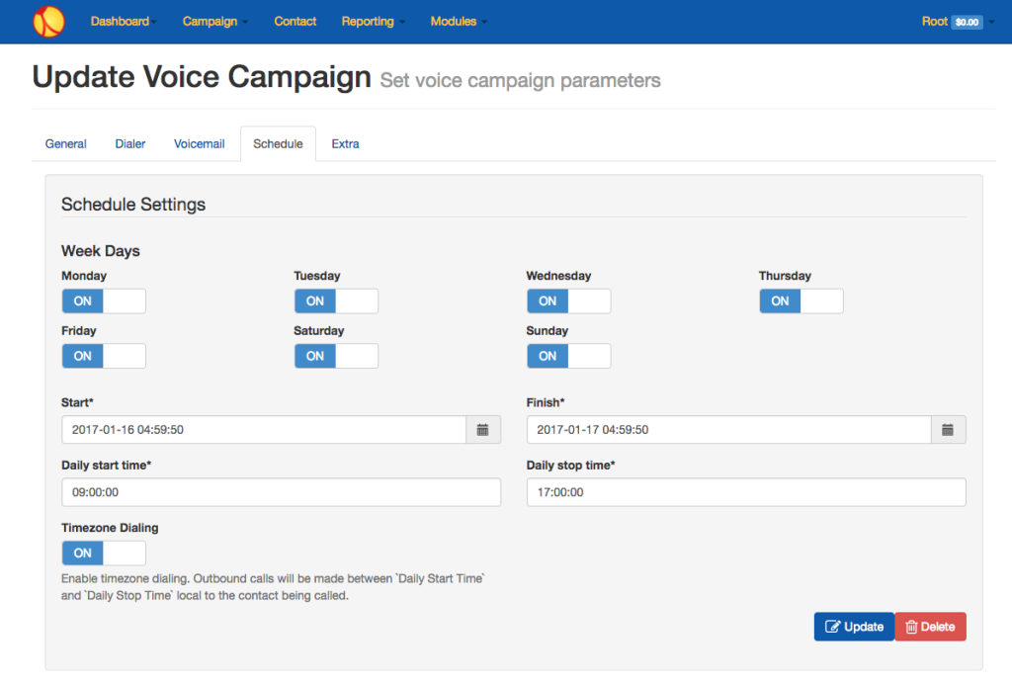Toggle the Monday switch off
1012x685 pixels.
pyautogui.click(x=104, y=300)
